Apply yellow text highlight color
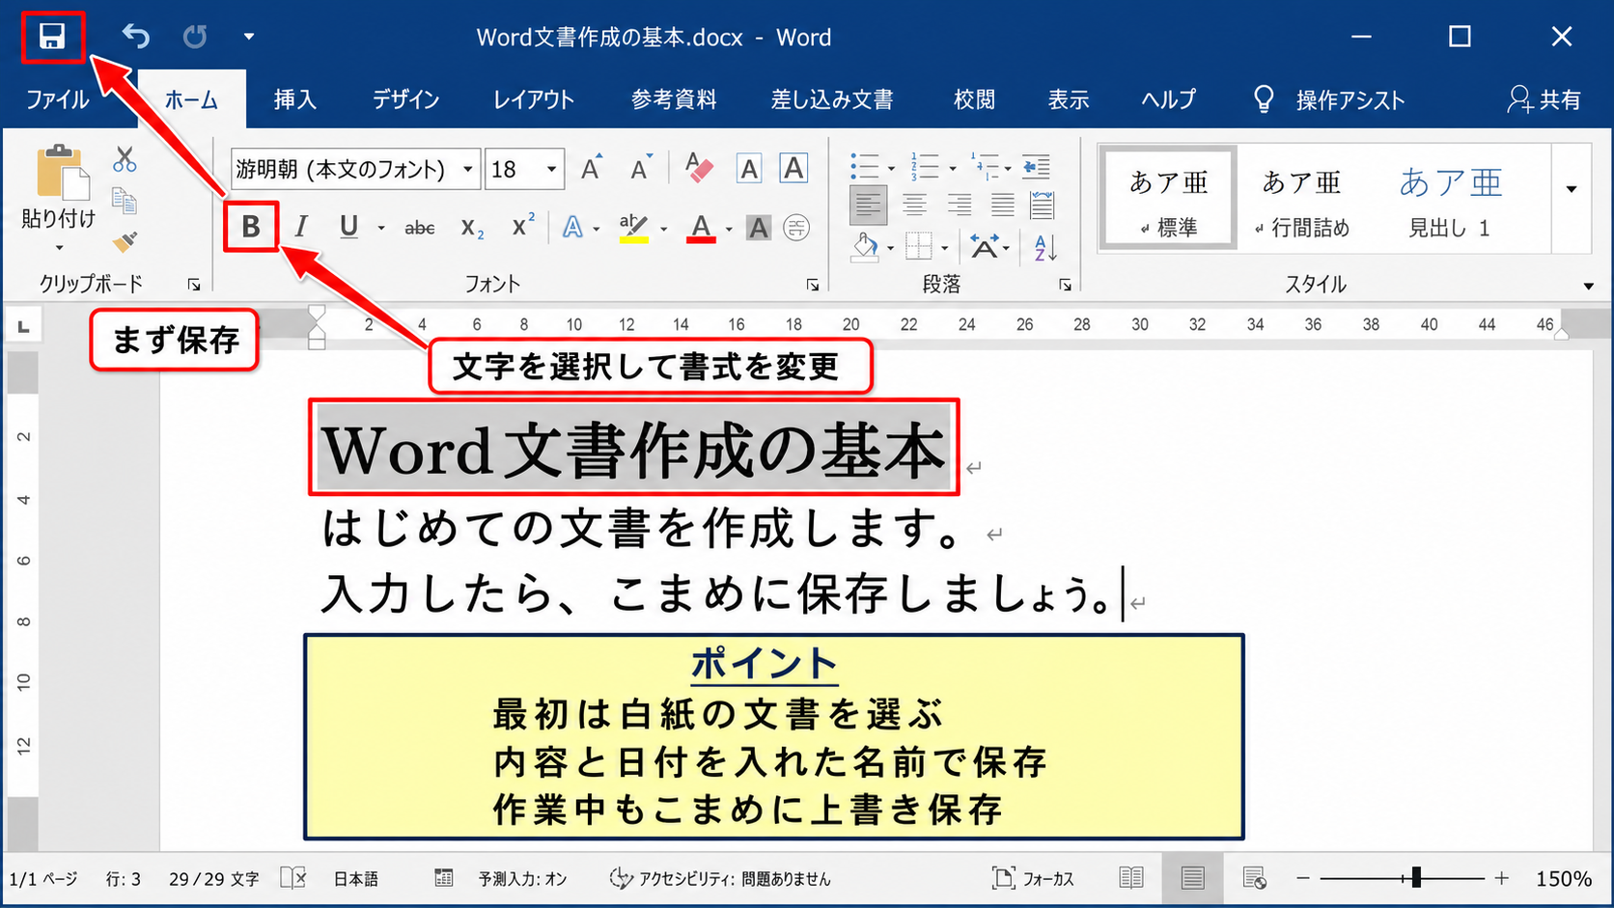1614x908 pixels. coord(633,228)
